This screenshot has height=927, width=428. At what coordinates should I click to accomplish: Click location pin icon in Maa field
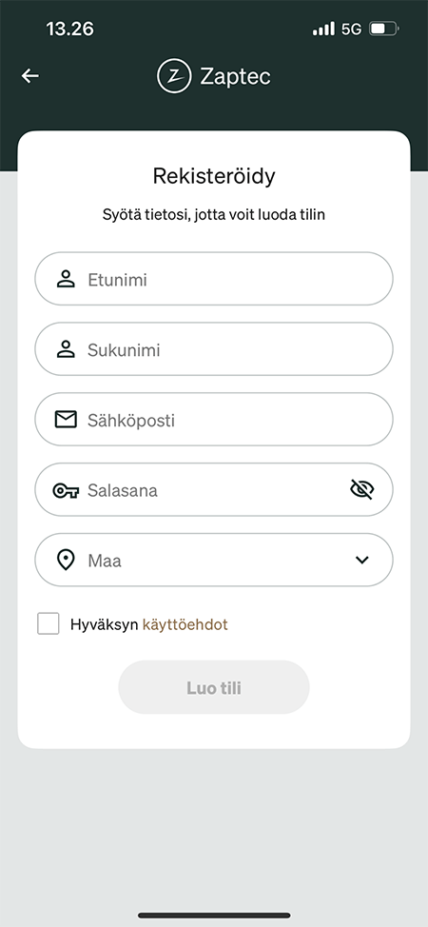[66, 561]
